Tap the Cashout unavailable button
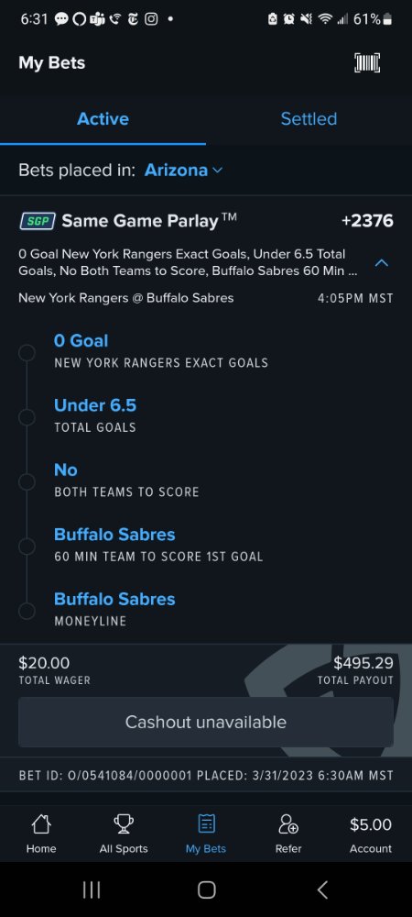This screenshot has height=917, width=412. point(206,722)
